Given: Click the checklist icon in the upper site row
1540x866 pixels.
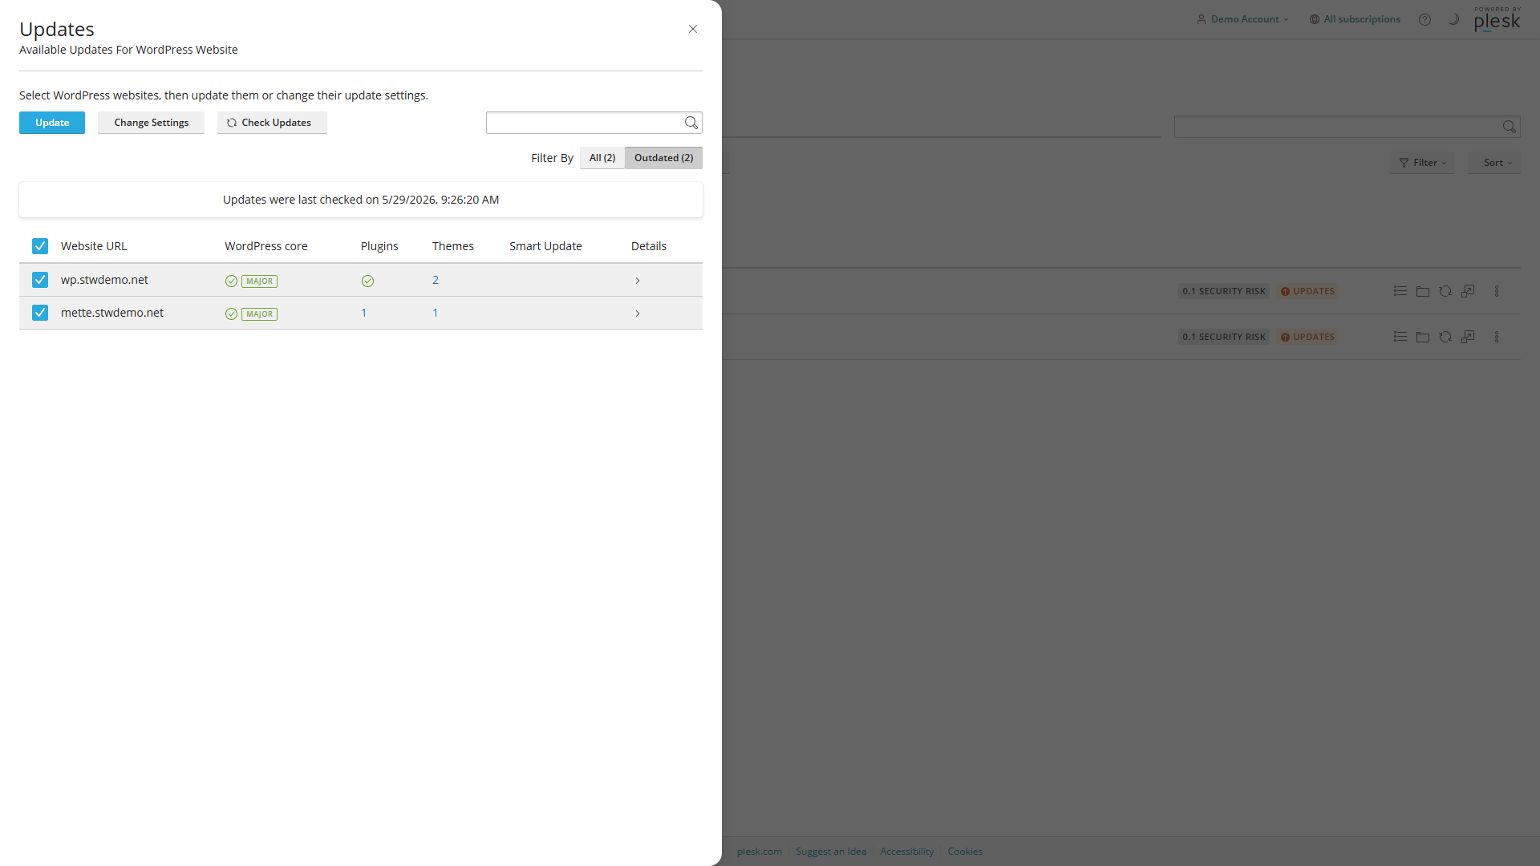Looking at the screenshot, I should 1400,291.
